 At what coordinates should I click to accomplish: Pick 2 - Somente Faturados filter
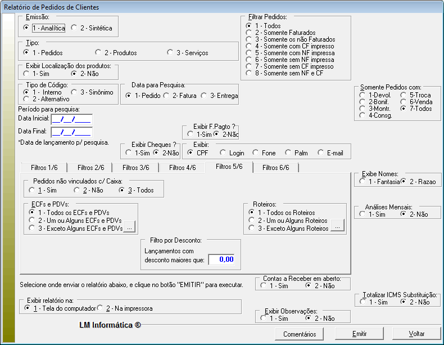click(249, 33)
